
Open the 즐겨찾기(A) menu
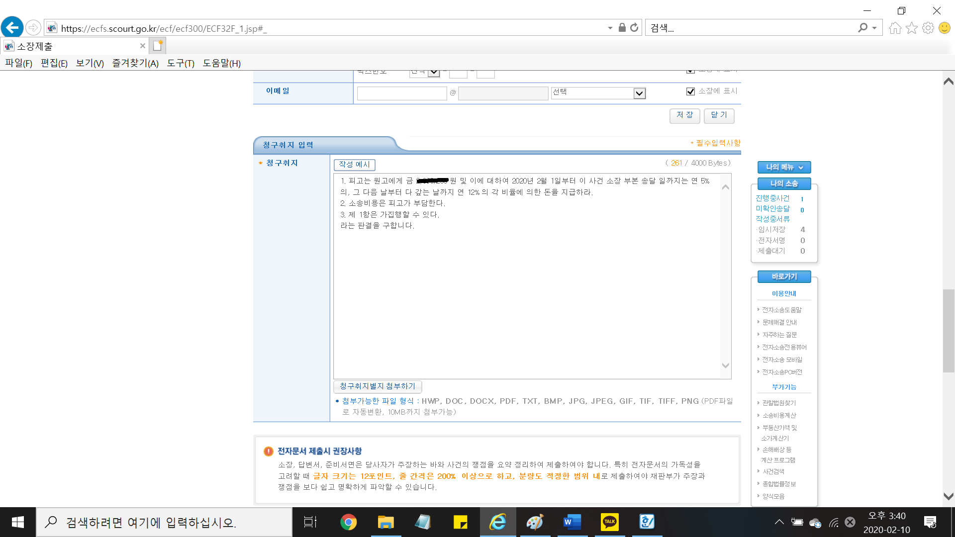pos(135,63)
